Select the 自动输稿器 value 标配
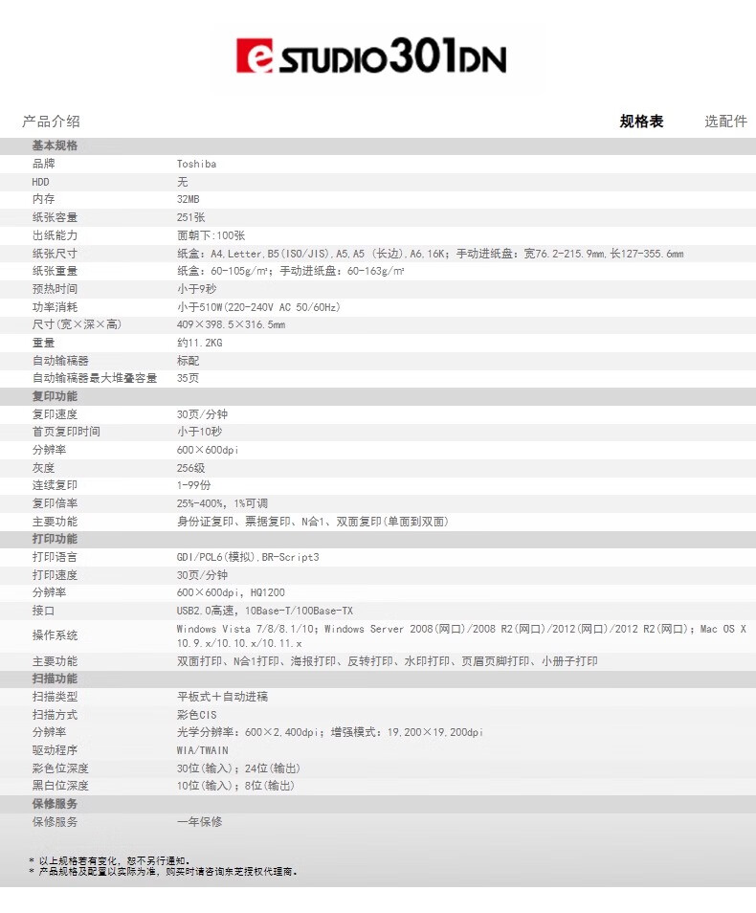The height and width of the screenshot is (913, 756). (x=189, y=361)
